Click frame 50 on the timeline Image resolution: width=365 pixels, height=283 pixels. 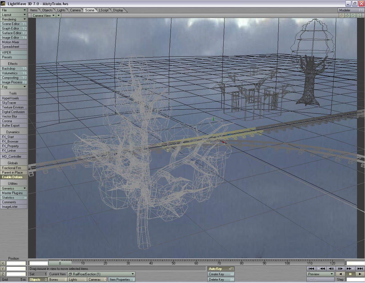coord(174,263)
